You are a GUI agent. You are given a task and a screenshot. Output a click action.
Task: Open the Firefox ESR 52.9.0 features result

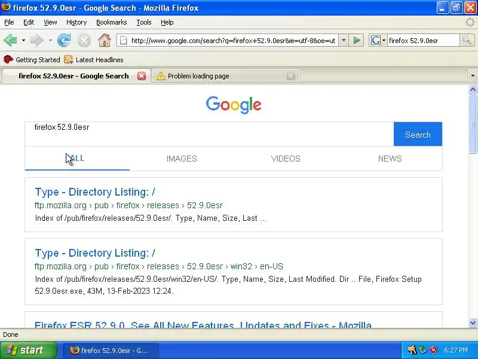point(203,324)
